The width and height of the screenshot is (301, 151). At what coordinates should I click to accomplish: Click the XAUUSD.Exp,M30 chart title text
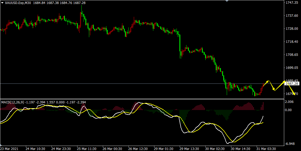[17, 3]
